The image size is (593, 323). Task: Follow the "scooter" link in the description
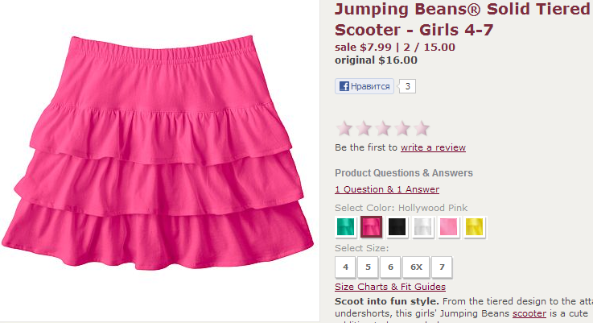coord(529,313)
